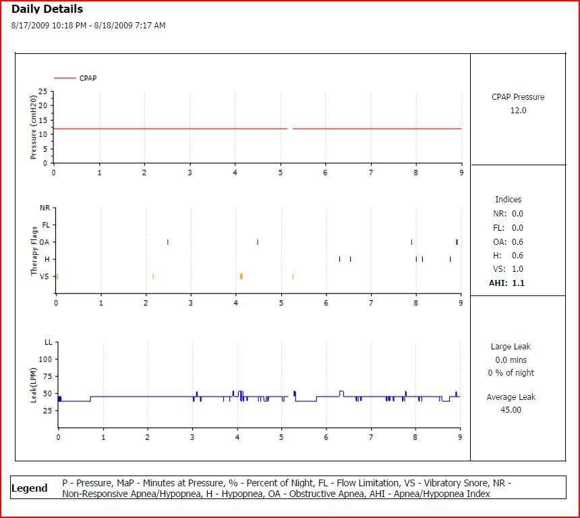Click the red CPAP legend line swatch
This screenshot has height=518, width=580.
[x=64, y=78]
